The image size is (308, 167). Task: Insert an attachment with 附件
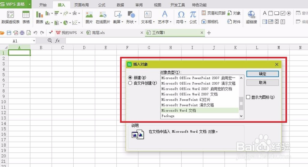pos(234,22)
